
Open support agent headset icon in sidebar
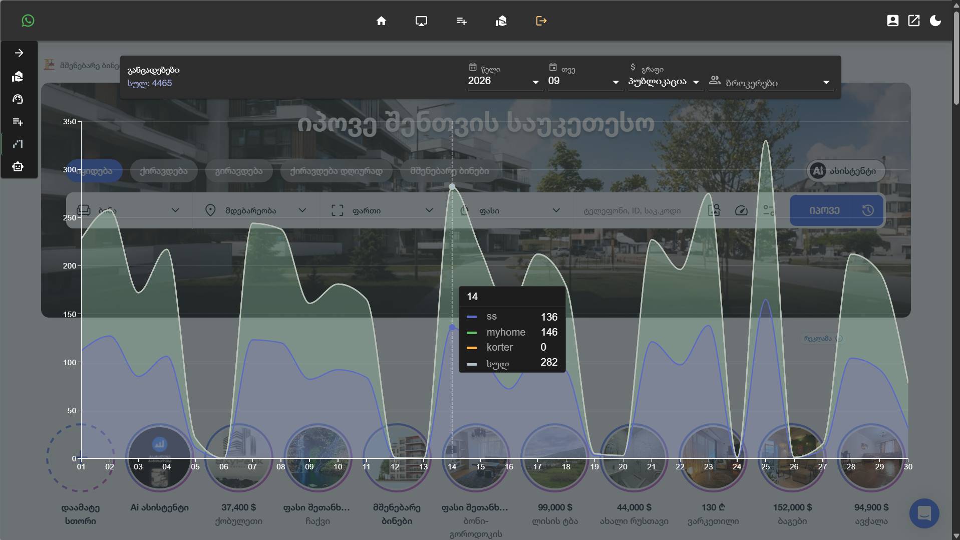point(18,99)
